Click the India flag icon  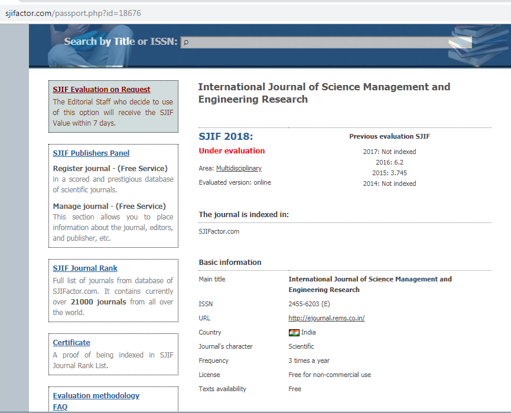pyautogui.click(x=294, y=333)
